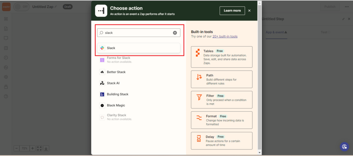This screenshot has height=156, width=353.
Task: Switch to the App & event tab
Action: coord(276,32)
